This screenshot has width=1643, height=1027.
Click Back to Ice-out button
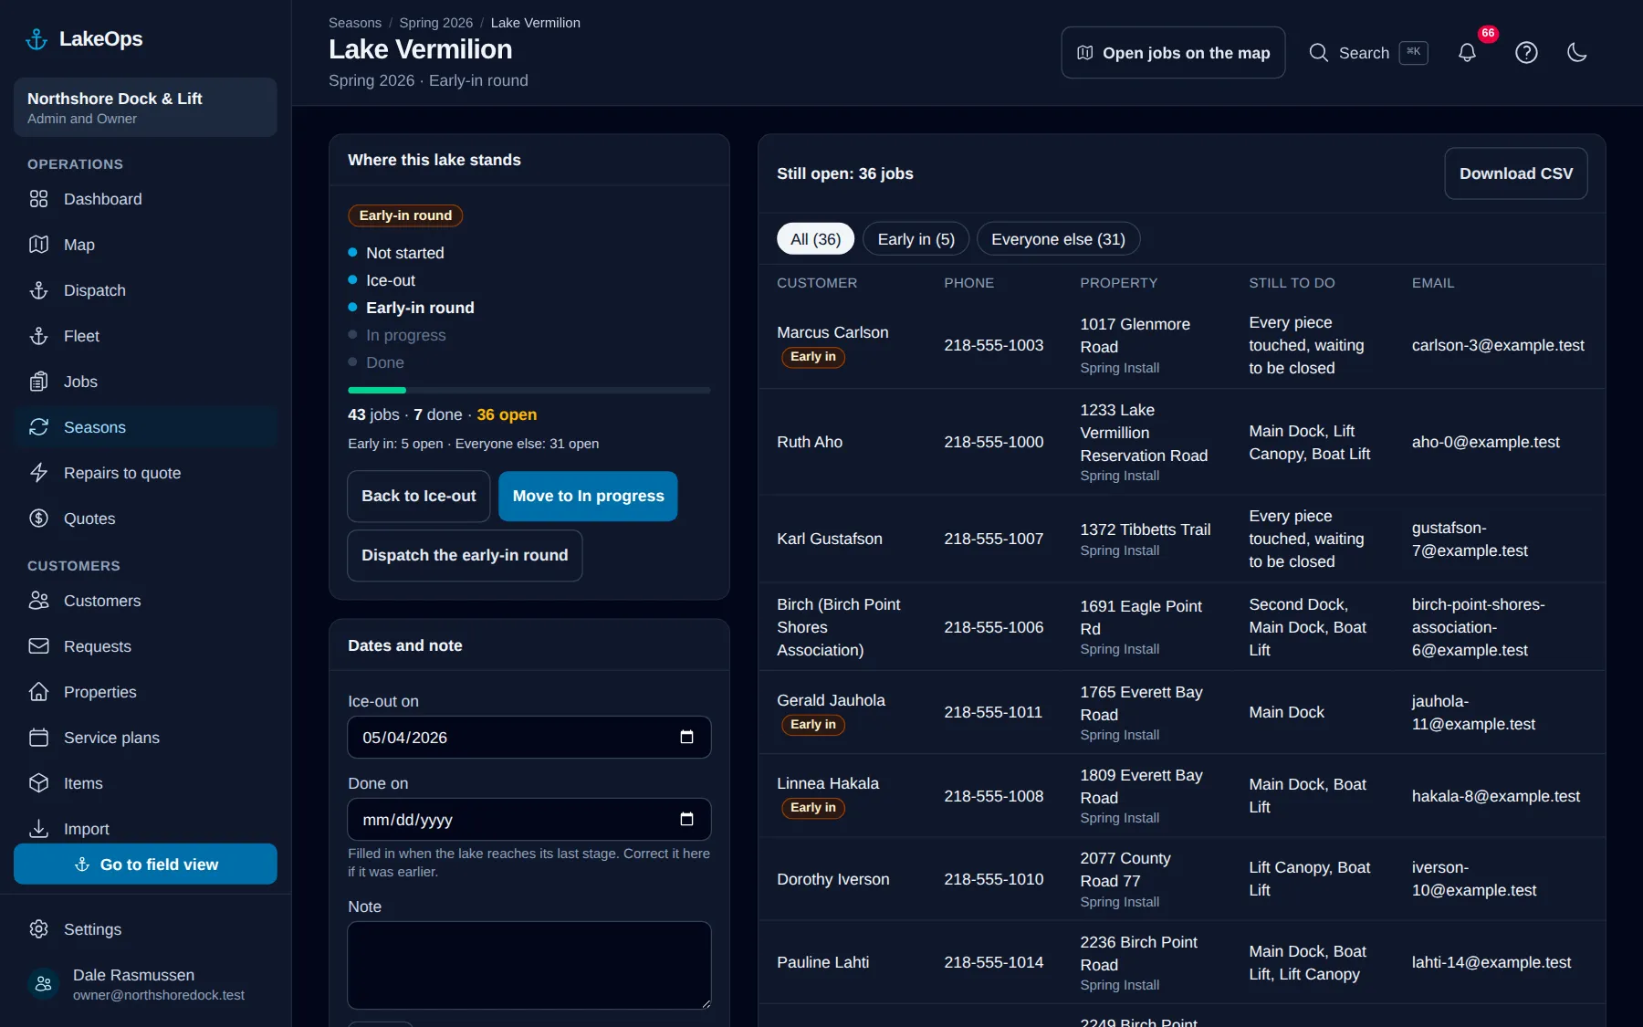[x=418, y=496]
